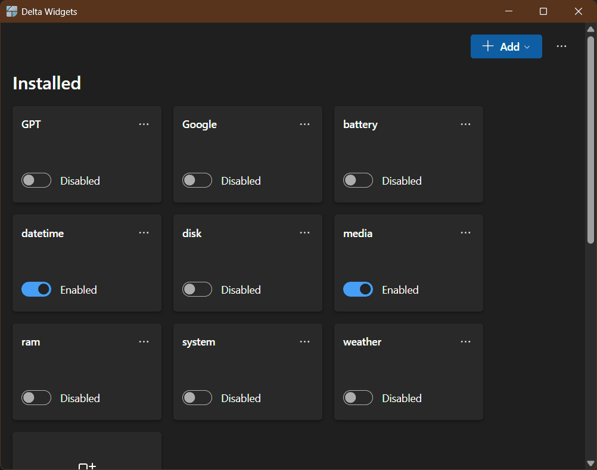This screenshot has height=470, width=597.
Task: Expand the Add button dropdown chevron
Action: pos(527,46)
